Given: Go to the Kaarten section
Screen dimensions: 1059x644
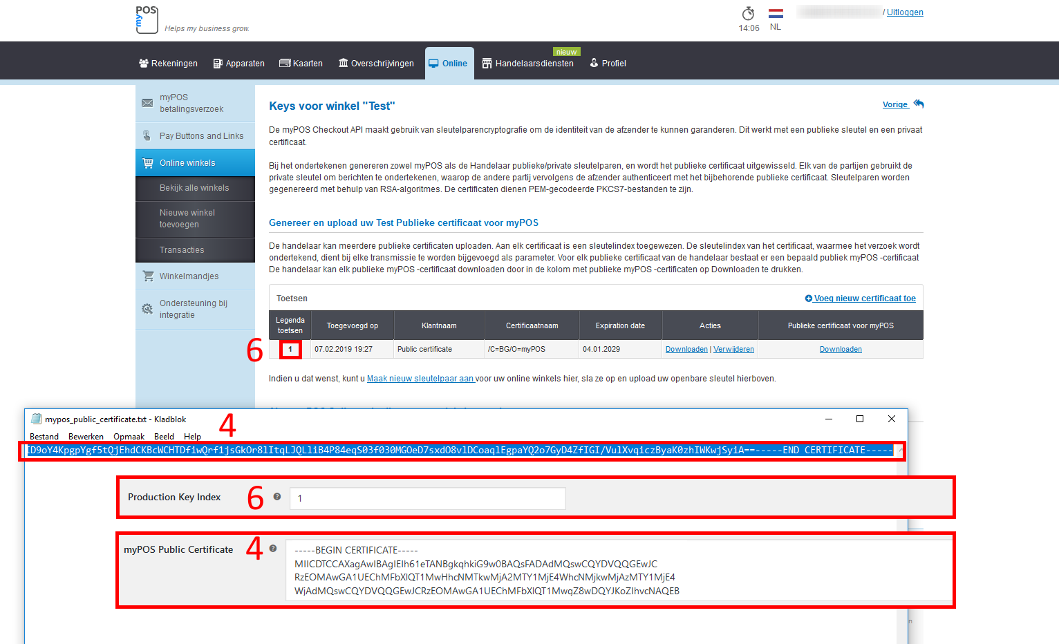Looking at the screenshot, I should pos(301,64).
